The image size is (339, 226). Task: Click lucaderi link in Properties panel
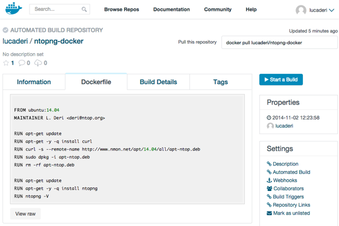[284, 126]
